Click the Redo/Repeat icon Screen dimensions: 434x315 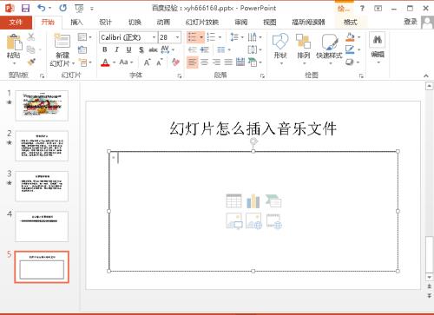click(x=63, y=8)
